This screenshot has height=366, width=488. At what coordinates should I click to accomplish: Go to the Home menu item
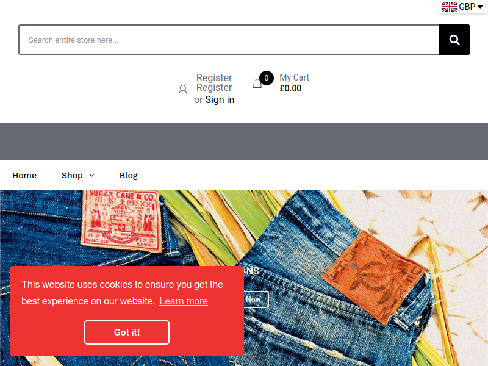(24, 176)
